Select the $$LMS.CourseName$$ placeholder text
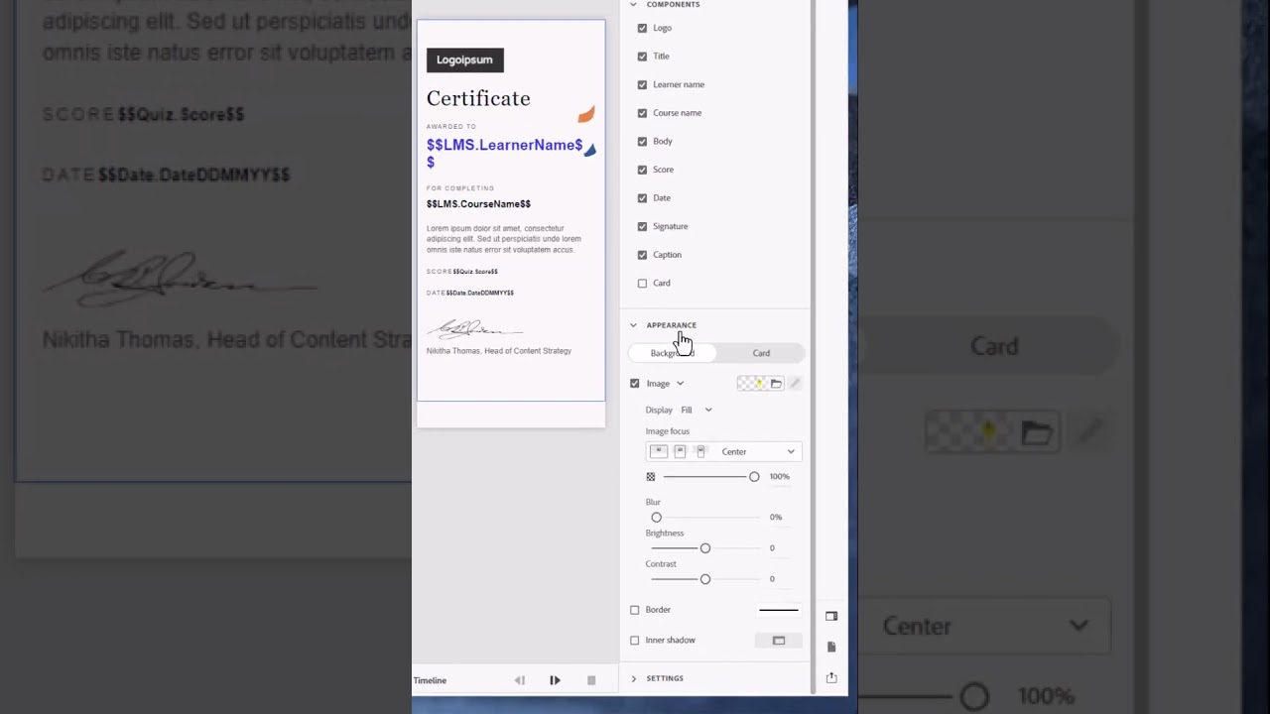Viewport: 1270px width, 714px height. 478,204
